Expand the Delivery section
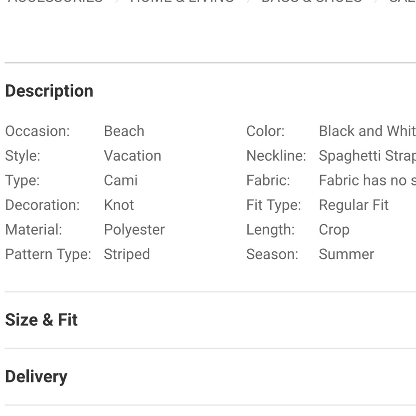 [36, 376]
